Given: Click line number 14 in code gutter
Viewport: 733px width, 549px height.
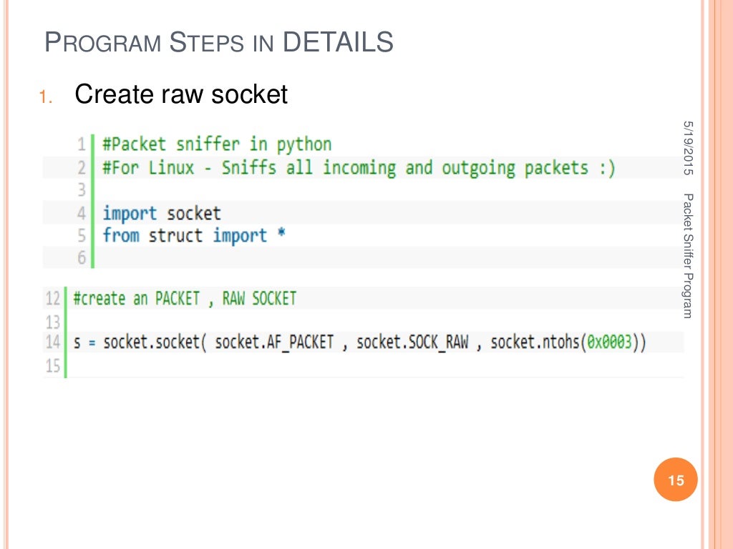Looking at the screenshot, I should point(53,342).
